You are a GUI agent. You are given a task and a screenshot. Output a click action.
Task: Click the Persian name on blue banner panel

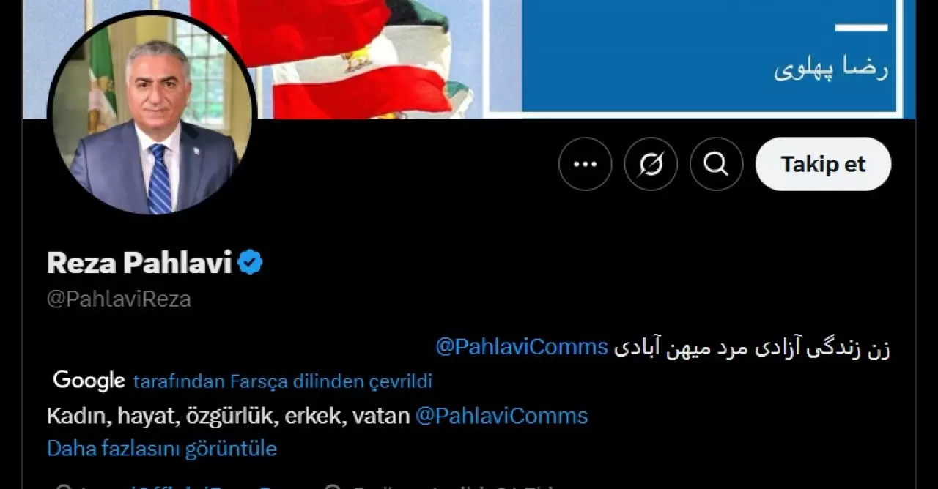point(830,69)
